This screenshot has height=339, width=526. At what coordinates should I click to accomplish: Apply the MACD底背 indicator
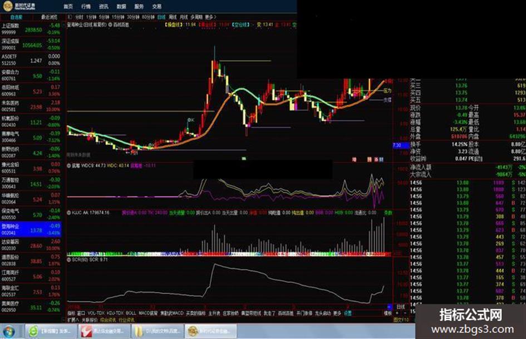click(148, 313)
